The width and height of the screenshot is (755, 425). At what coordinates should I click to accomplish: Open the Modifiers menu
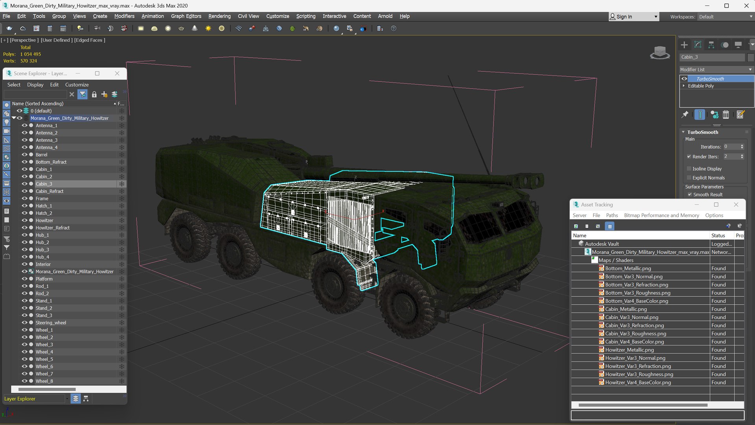point(124,16)
